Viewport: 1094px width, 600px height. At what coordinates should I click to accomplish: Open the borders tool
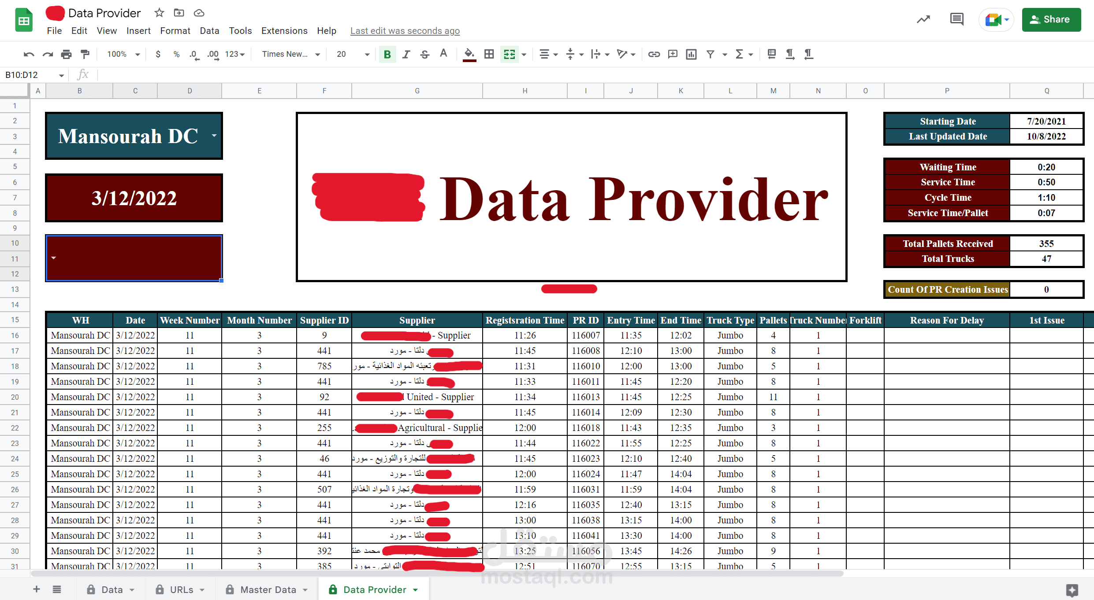point(489,54)
